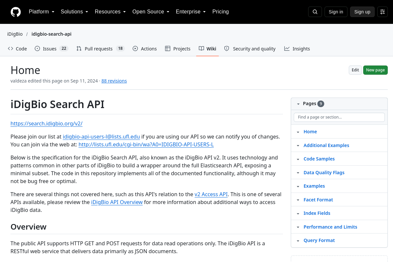Switch to the Insights tab
This screenshot has height=262, width=393.
point(297,48)
